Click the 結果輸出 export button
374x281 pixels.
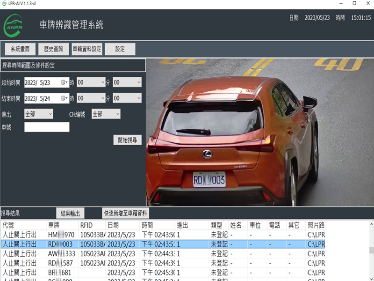pyautogui.click(x=70, y=213)
